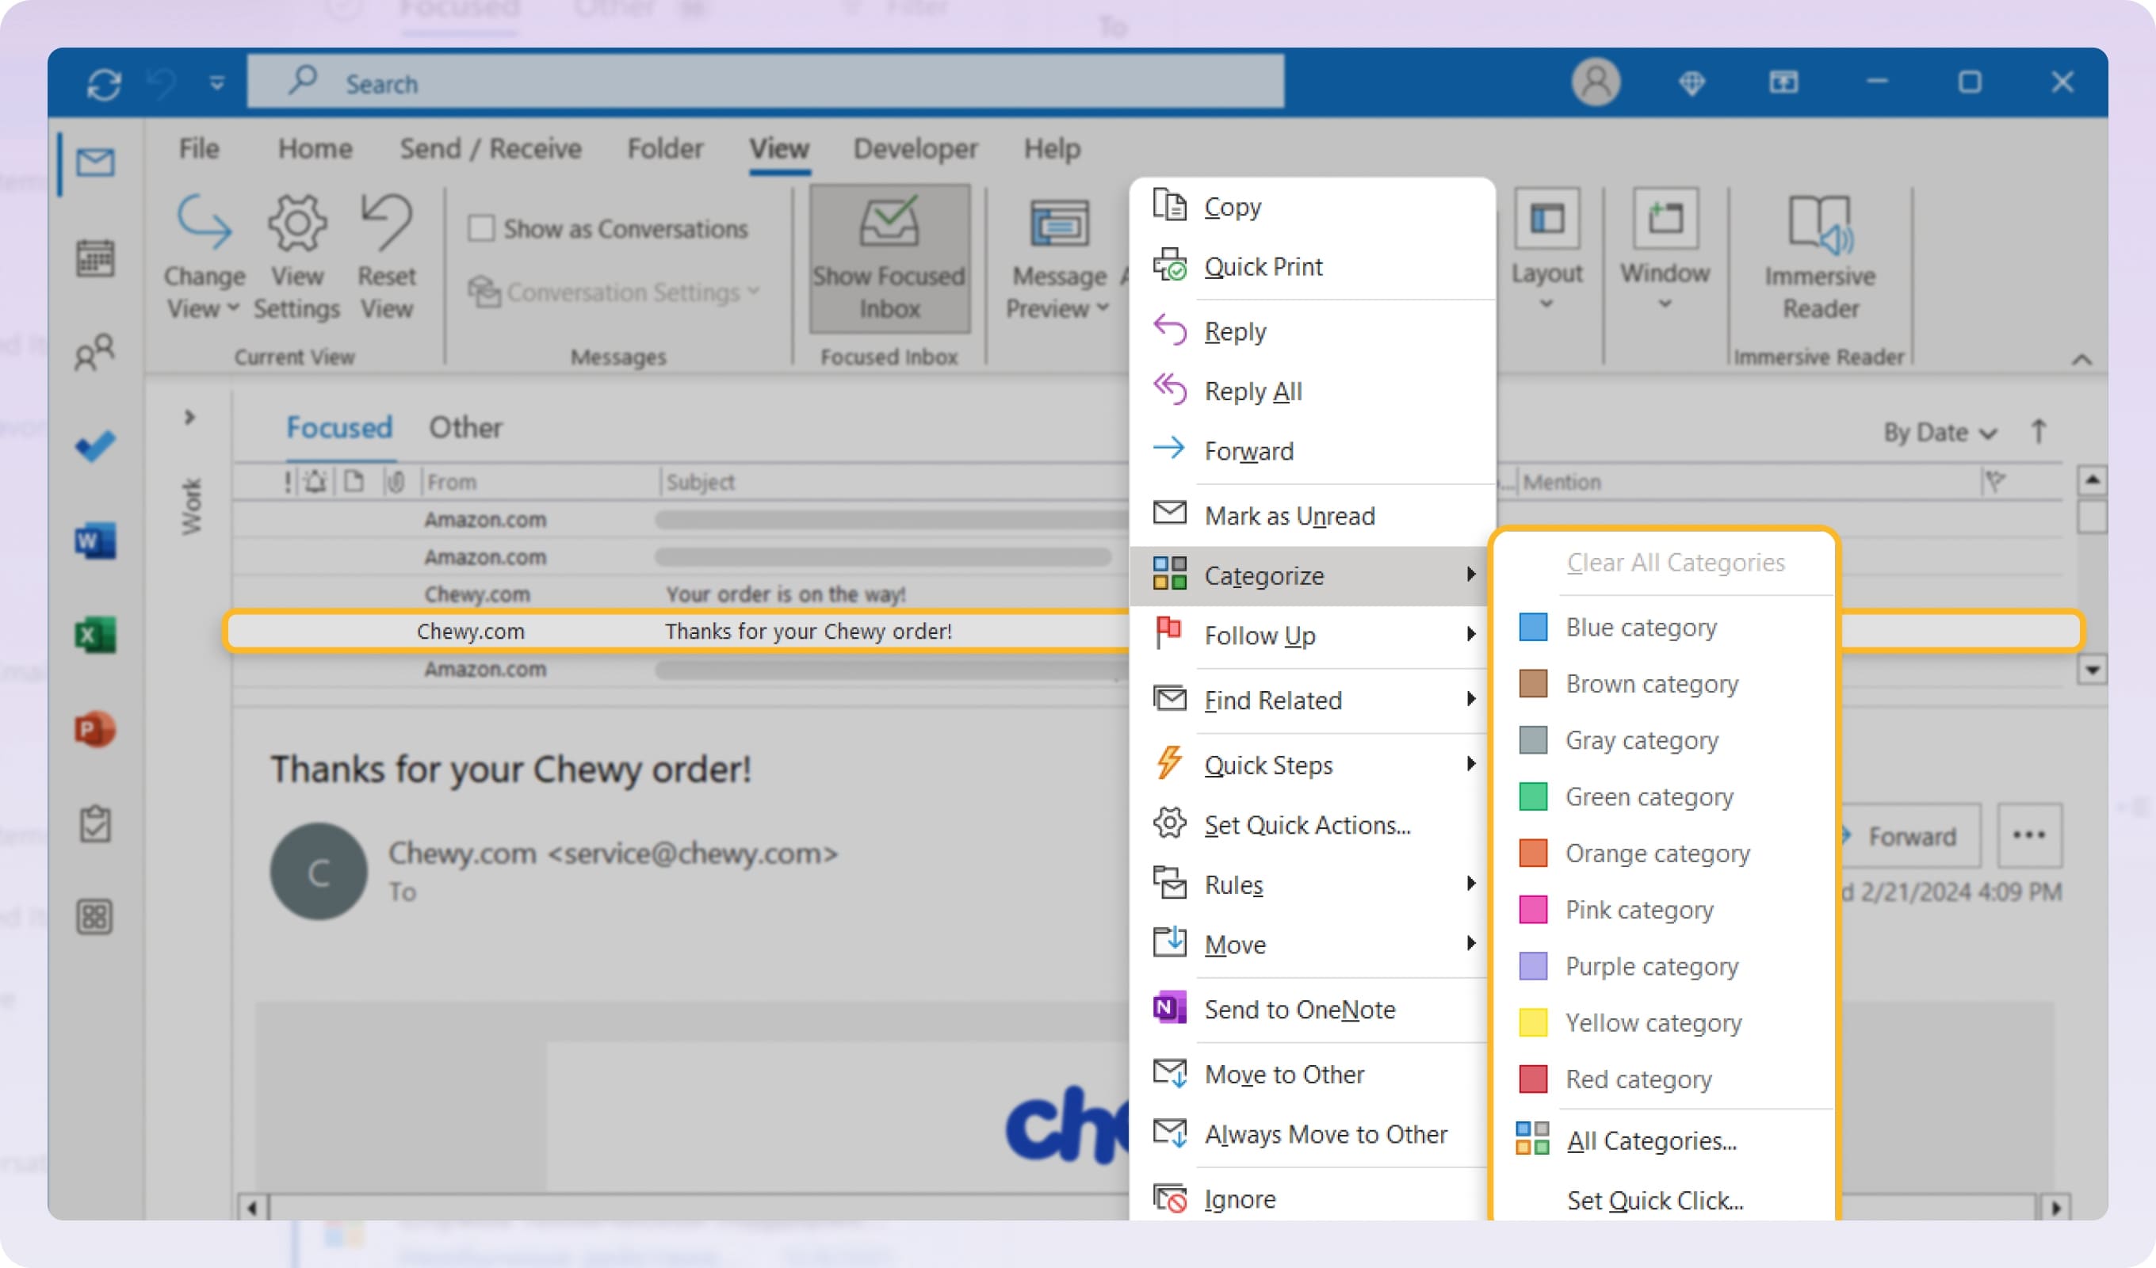Open the Conversation Settings dropdown

(x=616, y=292)
